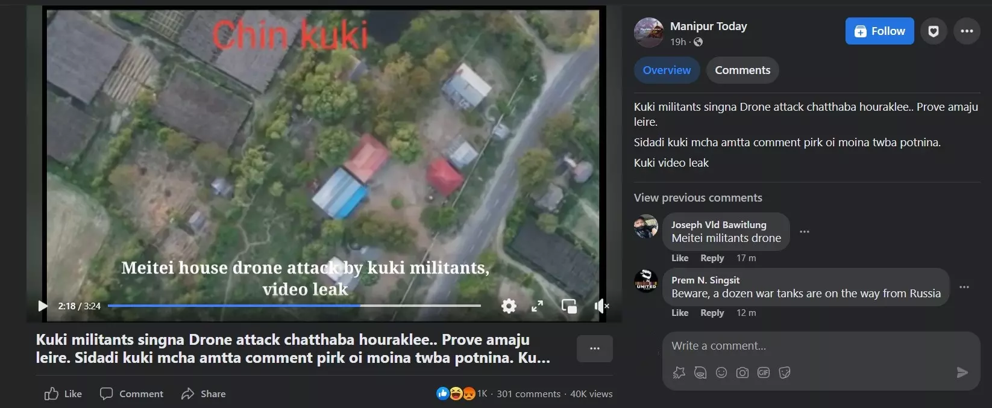This screenshot has width=992, height=408.
Task: Click the video progress bar
Action: click(294, 306)
